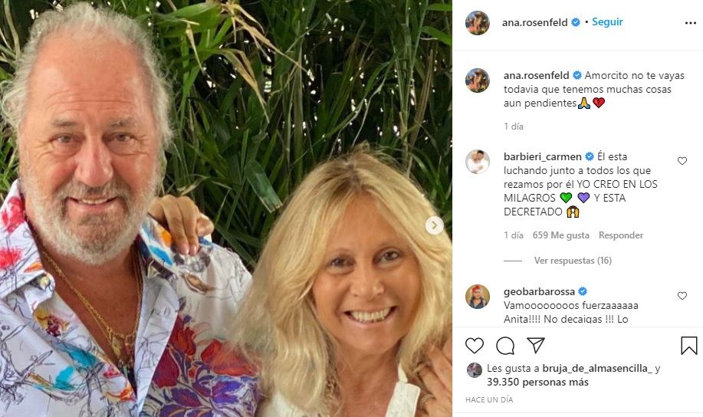Click ana.rosenfeld header profile picture
The height and width of the screenshot is (417, 703).
(477, 23)
